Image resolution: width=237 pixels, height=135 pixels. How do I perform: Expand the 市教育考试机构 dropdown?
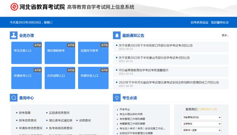201,117
